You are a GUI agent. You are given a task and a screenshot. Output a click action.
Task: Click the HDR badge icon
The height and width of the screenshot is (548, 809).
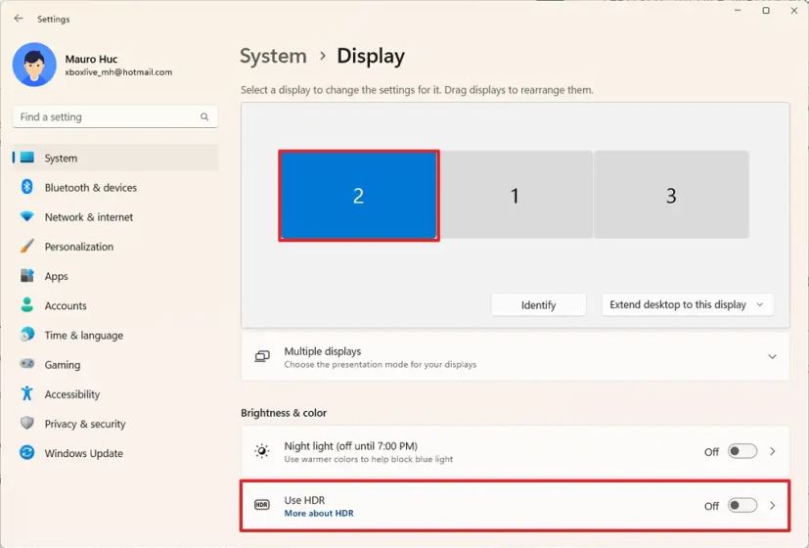click(262, 505)
